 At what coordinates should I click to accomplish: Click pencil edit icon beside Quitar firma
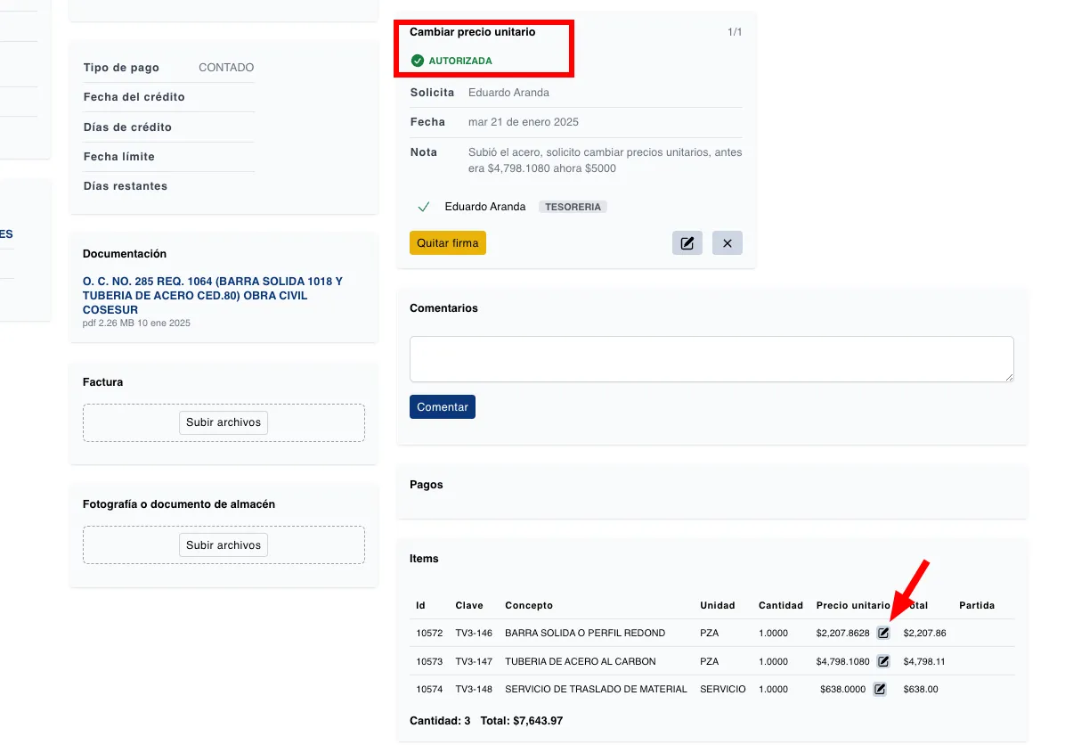(687, 243)
